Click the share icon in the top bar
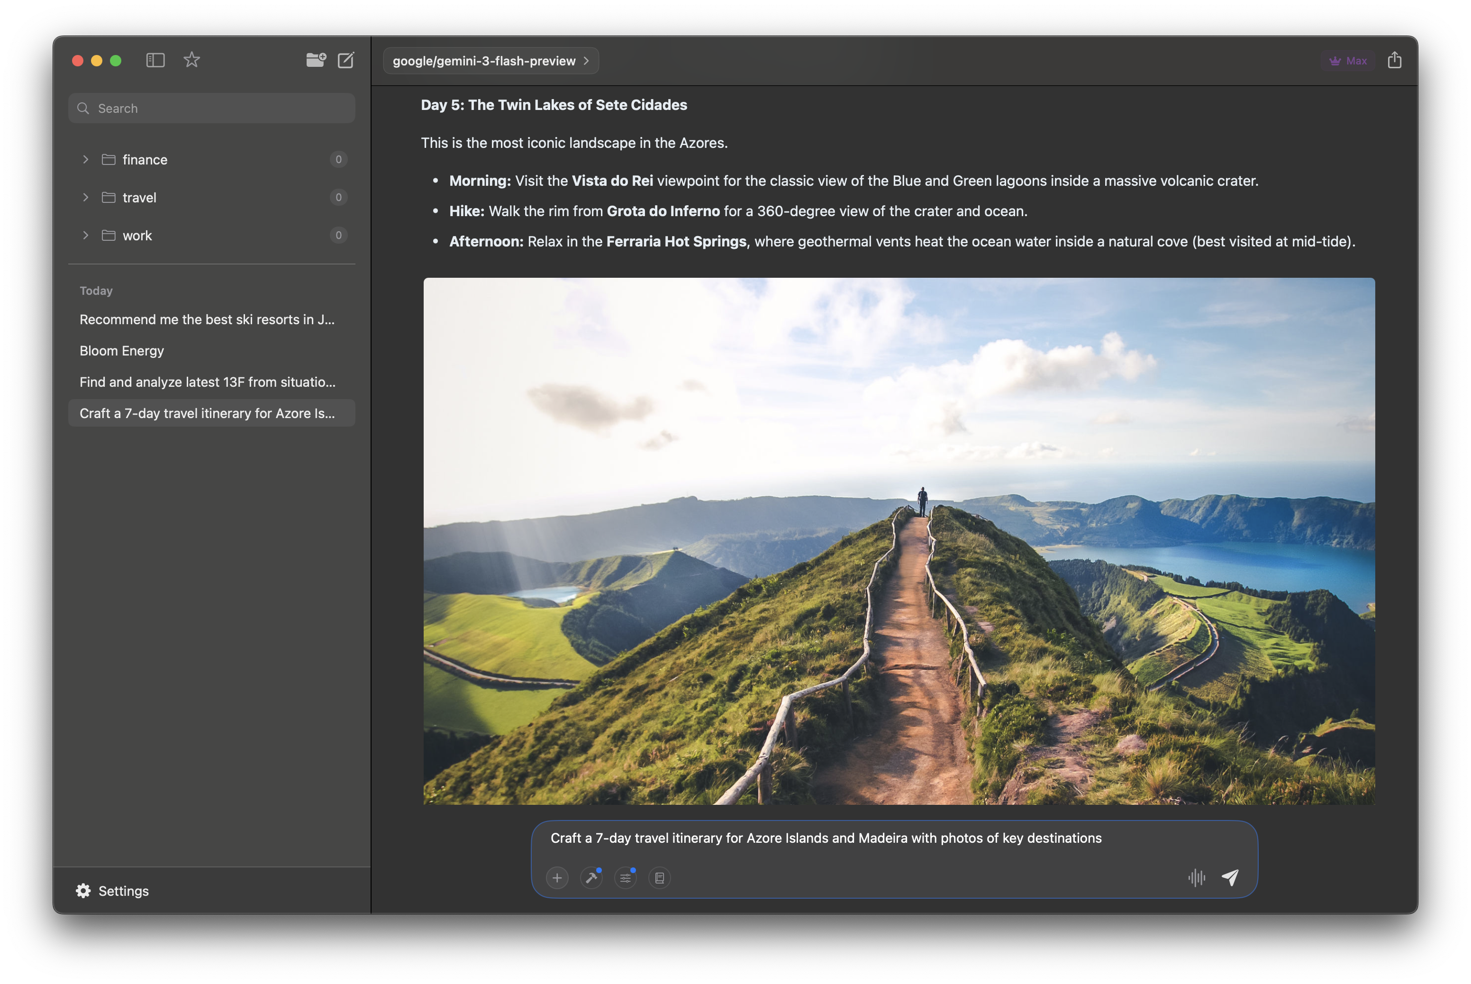The image size is (1471, 984). [1395, 60]
